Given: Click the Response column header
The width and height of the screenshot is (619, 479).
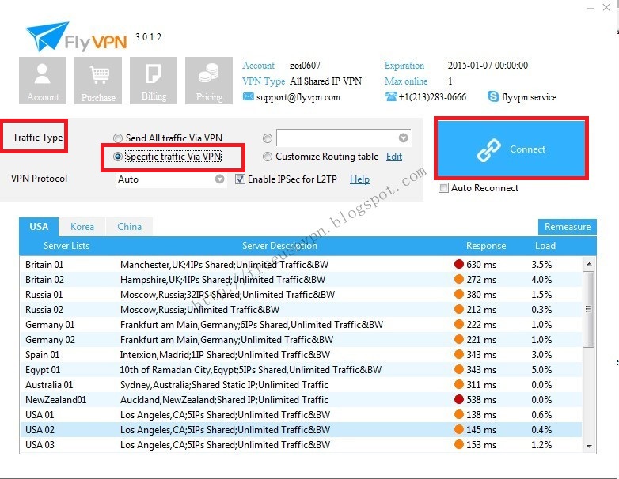Looking at the screenshot, I should click(486, 246).
